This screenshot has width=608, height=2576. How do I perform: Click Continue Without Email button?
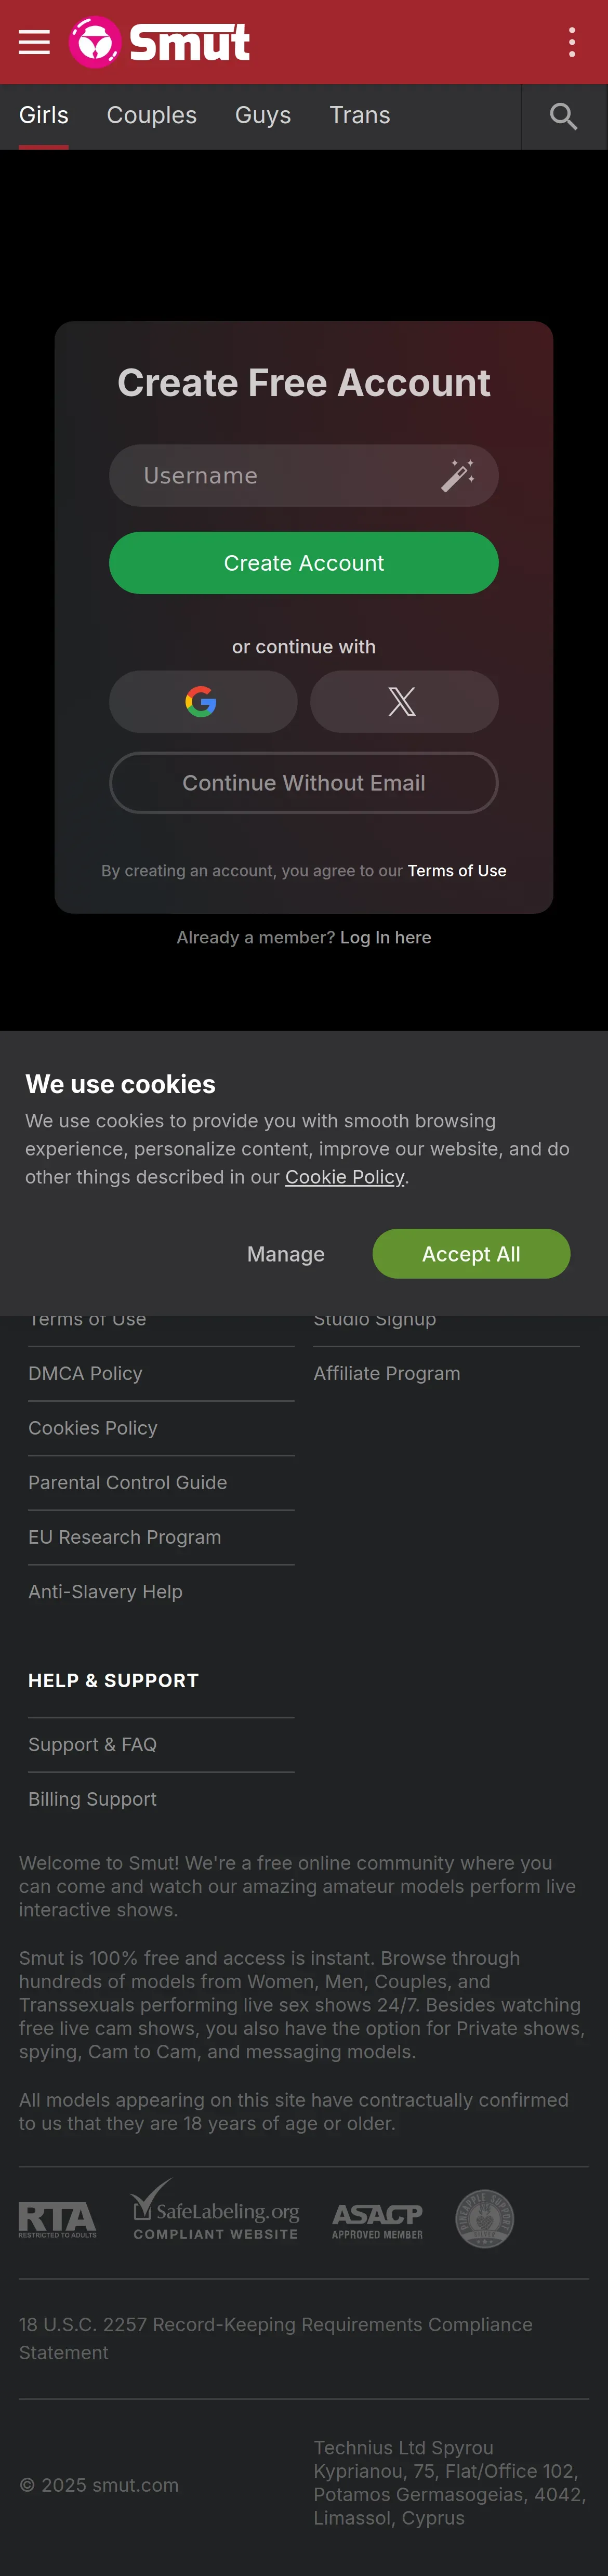coord(303,783)
